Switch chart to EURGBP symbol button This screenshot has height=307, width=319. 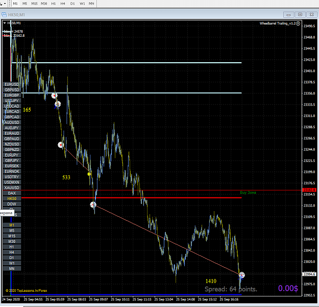click(x=12, y=95)
